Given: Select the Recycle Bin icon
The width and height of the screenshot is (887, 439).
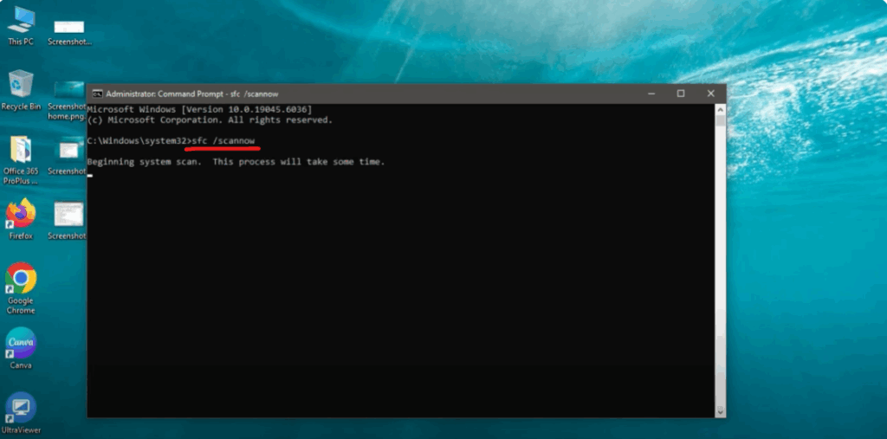Looking at the screenshot, I should coord(21,89).
